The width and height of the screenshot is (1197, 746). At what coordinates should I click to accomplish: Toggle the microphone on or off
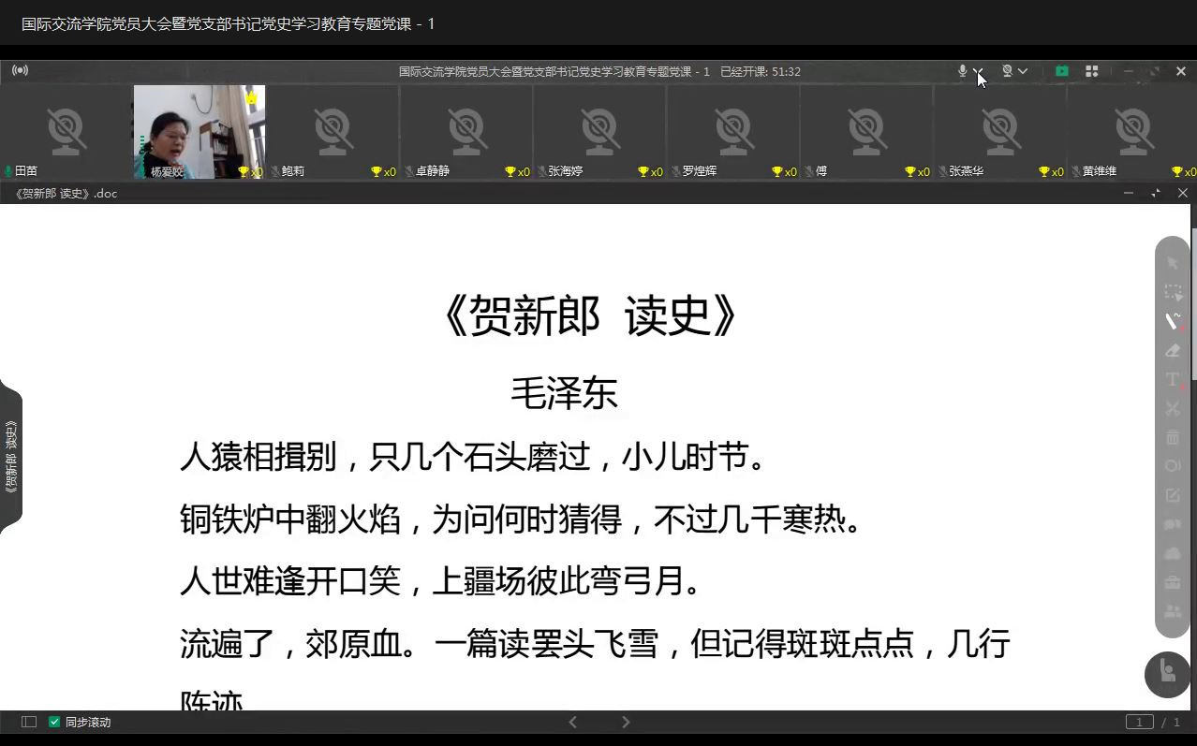(x=962, y=71)
